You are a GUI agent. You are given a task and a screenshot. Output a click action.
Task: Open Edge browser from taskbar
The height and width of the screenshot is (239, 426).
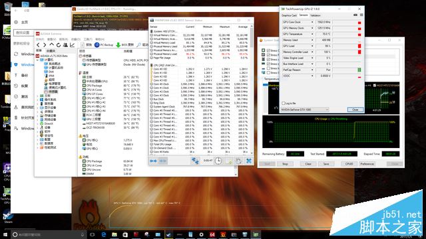pos(104,234)
